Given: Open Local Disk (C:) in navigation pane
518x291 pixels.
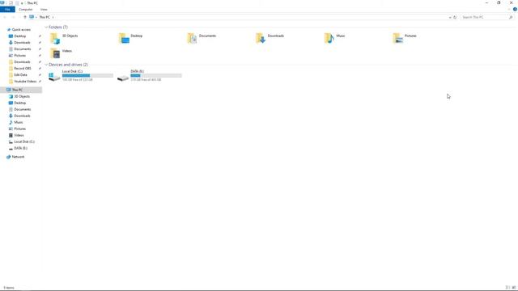Looking at the screenshot, I should [24, 141].
